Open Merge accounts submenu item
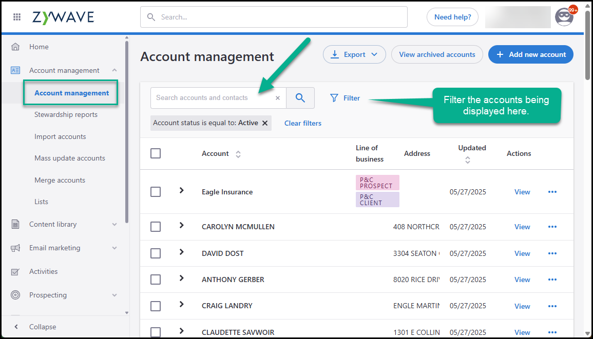Image resolution: width=593 pixels, height=339 pixels. point(60,181)
